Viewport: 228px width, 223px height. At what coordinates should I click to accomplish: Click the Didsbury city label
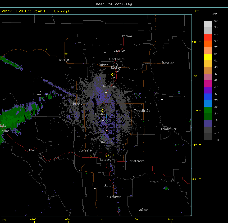point(101,114)
